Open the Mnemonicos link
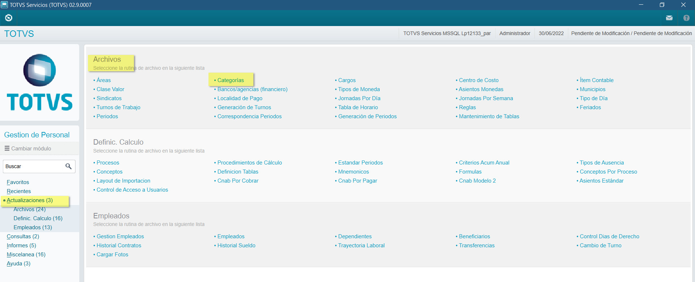Screen dimensions: 695x282 354,172
